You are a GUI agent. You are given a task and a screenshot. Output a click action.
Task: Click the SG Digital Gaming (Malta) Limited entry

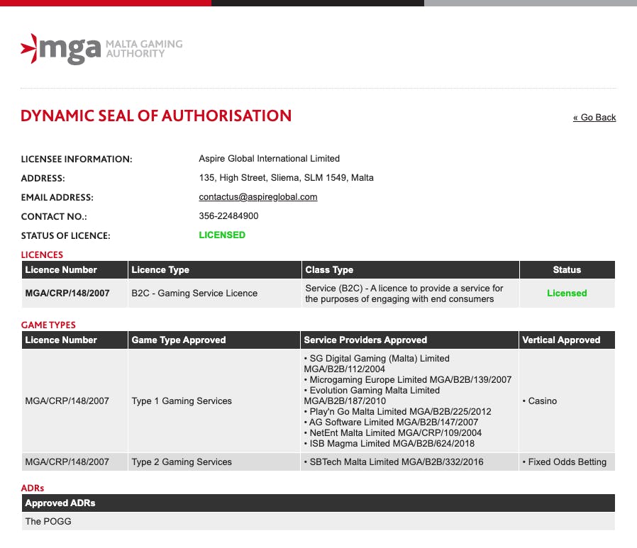[x=377, y=364]
